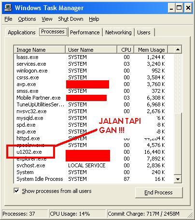Open the File menu
This screenshot has width=195, height=220.
coord(8,19)
